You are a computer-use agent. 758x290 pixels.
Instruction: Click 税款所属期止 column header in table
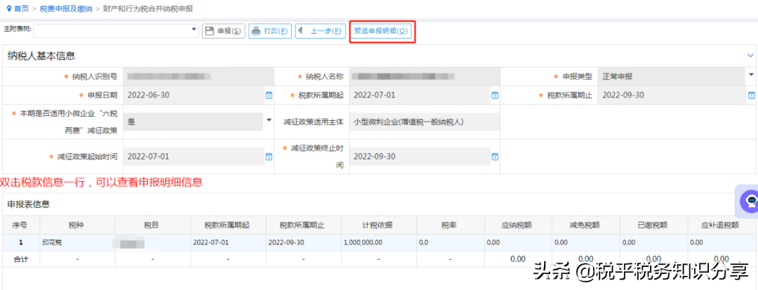pyautogui.click(x=304, y=225)
